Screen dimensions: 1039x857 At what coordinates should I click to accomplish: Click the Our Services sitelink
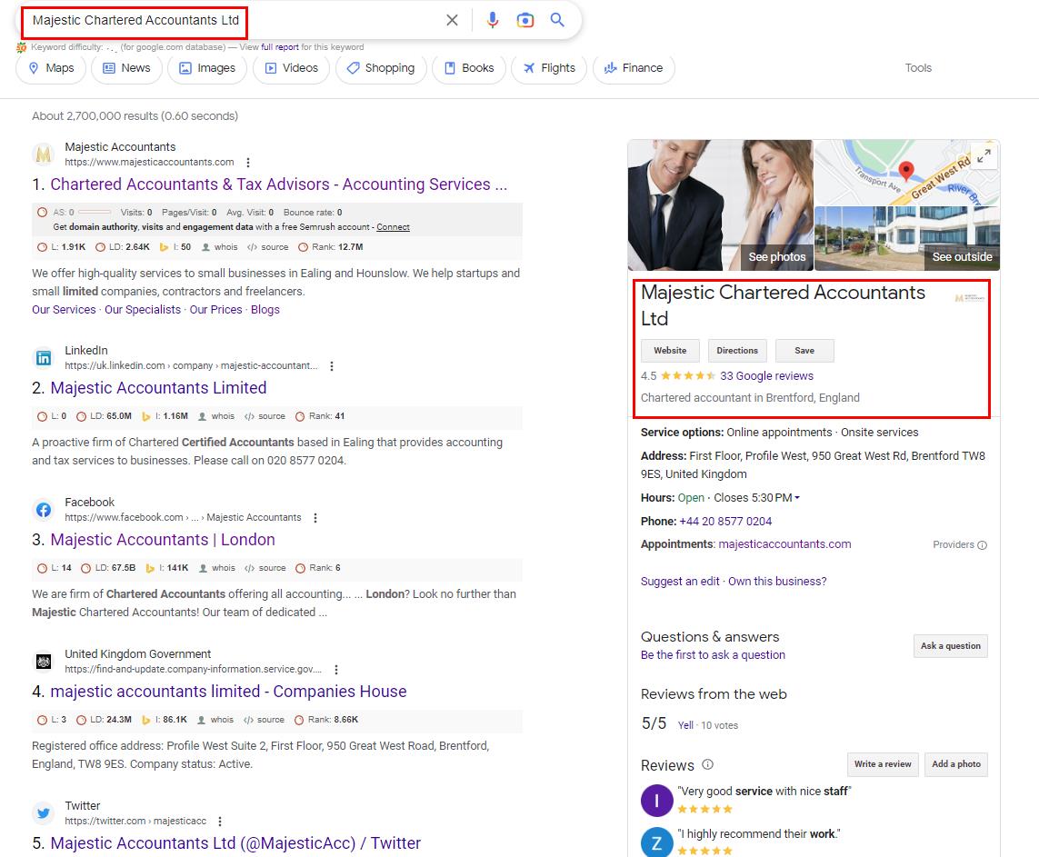[64, 310]
